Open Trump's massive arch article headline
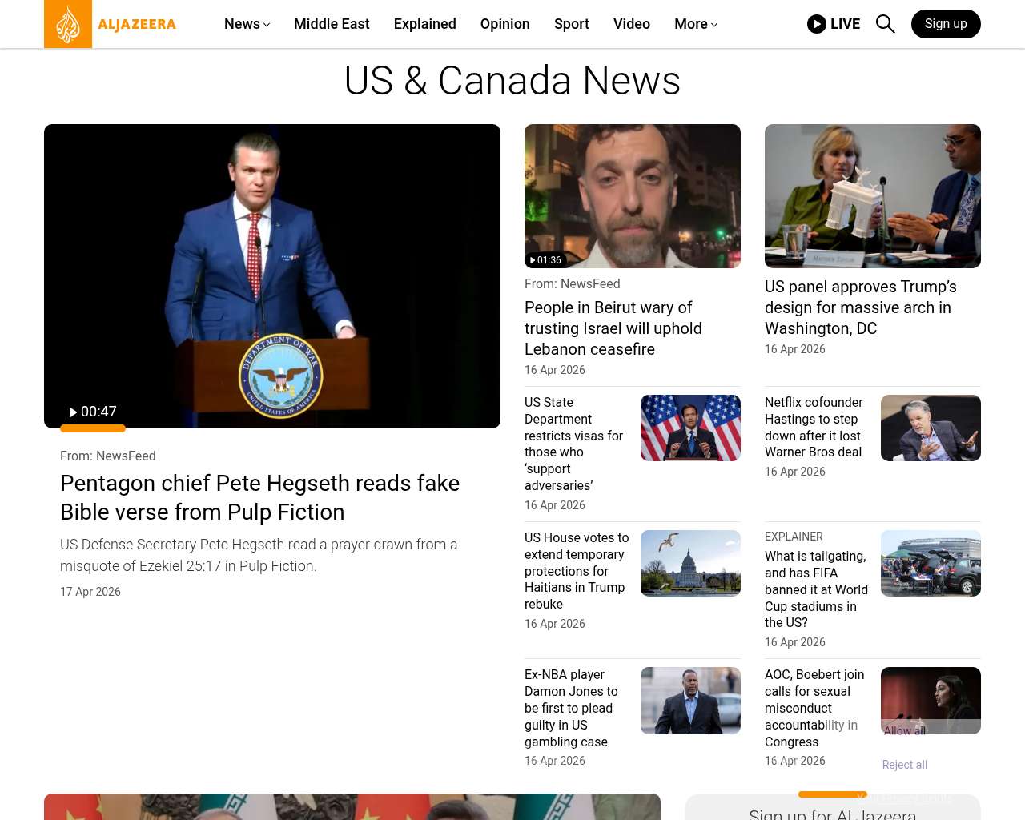 860,307
